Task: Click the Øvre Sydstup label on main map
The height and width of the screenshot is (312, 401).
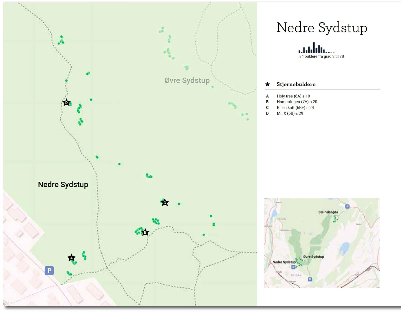Action: (x=187, y=80)
